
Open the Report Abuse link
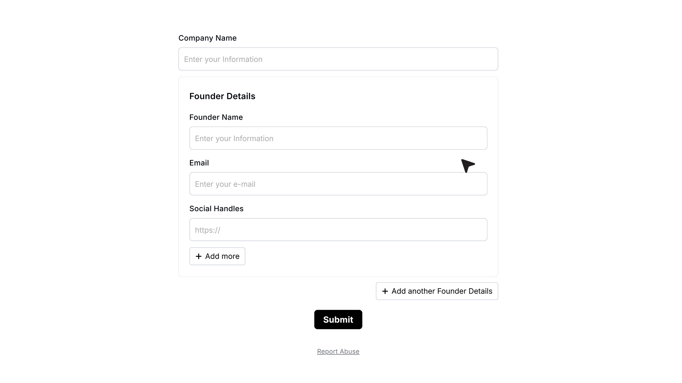(x=338, y=351)
